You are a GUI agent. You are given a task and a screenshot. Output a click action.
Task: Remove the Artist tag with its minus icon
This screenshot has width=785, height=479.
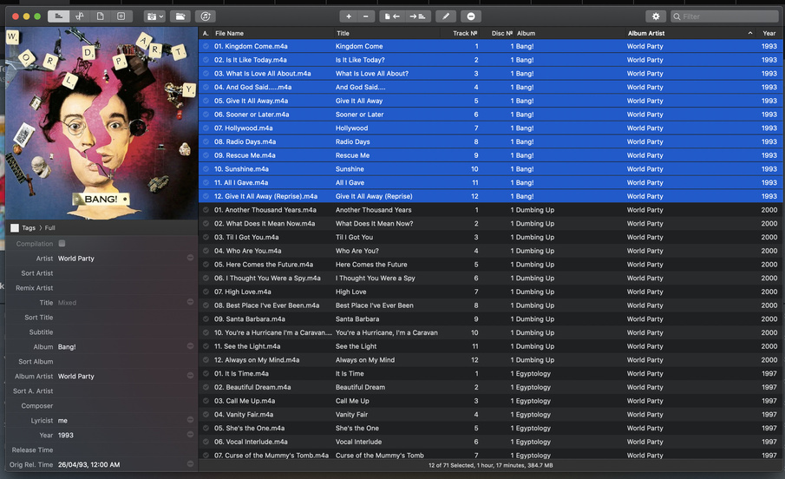[190, 258]
